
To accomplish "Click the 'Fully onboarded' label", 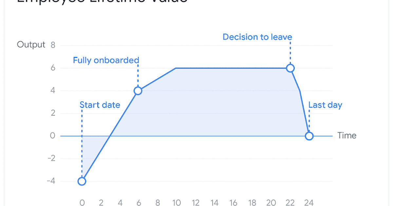I will pyautogui.click(x=106, y=60).
